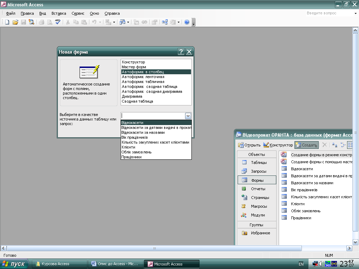Open the Сервис menu

coord(78,13)
